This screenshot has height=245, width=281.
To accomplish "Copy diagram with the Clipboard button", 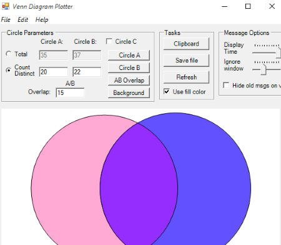I will (186, 44).
